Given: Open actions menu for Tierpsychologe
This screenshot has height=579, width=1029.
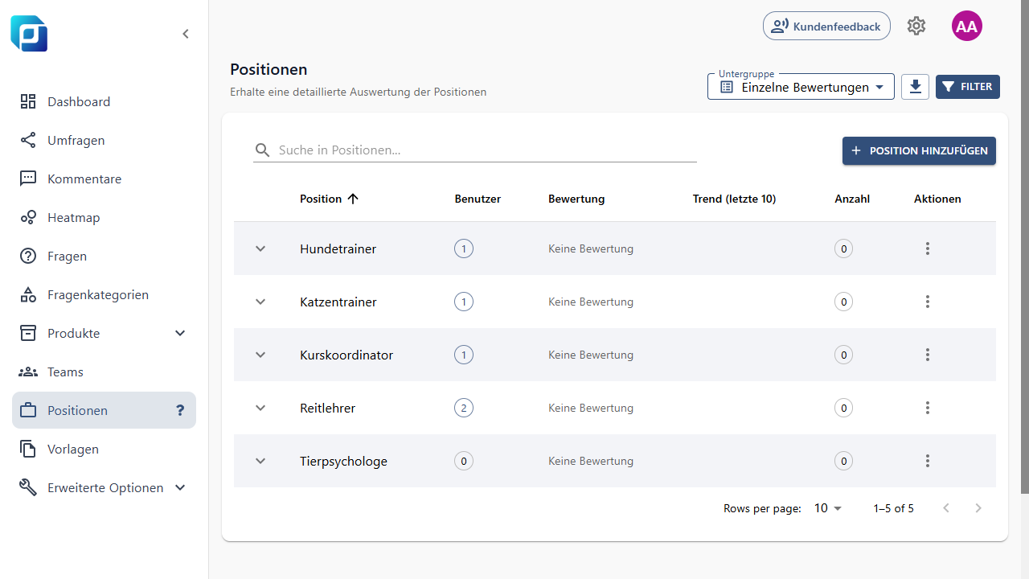Looking at the screenshot, I should point(928,461).
